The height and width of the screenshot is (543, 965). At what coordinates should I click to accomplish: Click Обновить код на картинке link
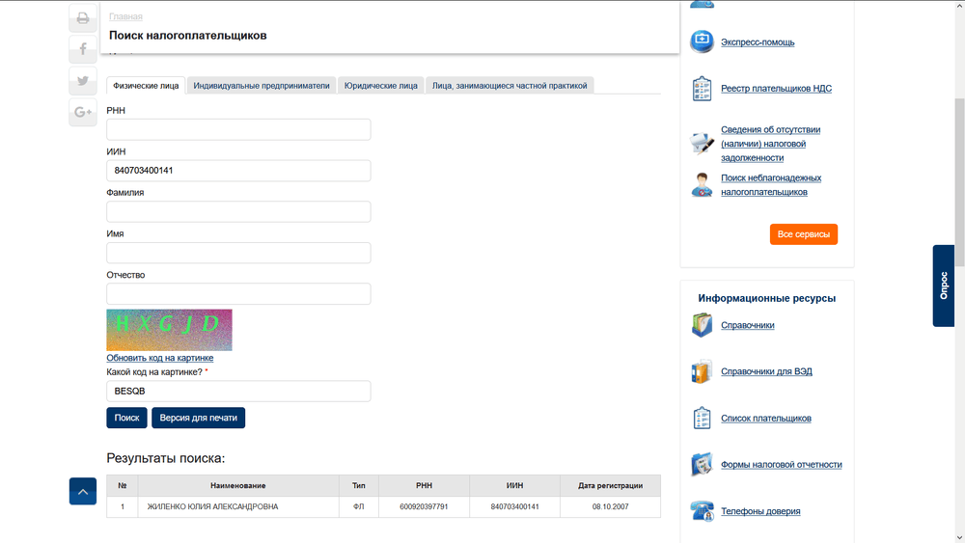pyautogui.click(x=160, y=358)
